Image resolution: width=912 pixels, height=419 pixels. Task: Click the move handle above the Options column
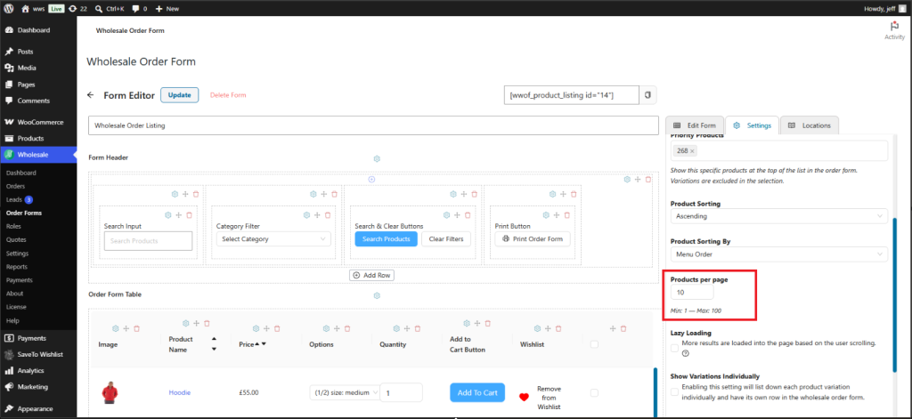(x=337, y=328)
